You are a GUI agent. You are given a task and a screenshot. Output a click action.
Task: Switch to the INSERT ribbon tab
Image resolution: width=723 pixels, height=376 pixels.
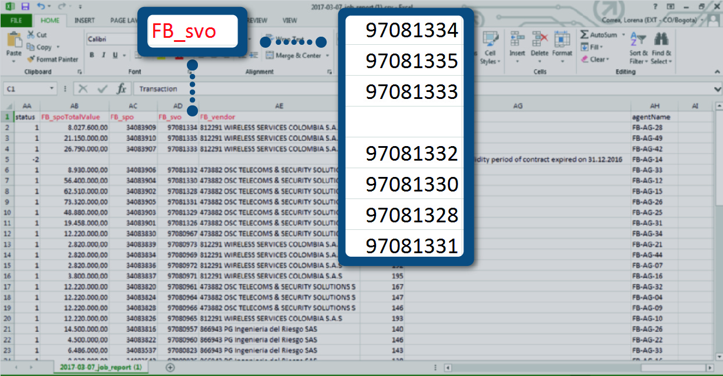click(x=85, y=20)
